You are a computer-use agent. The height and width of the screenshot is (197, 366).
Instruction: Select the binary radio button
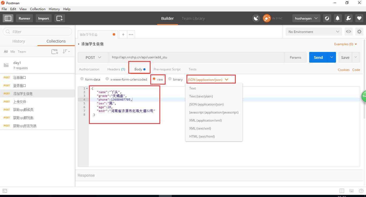point(170,79)
